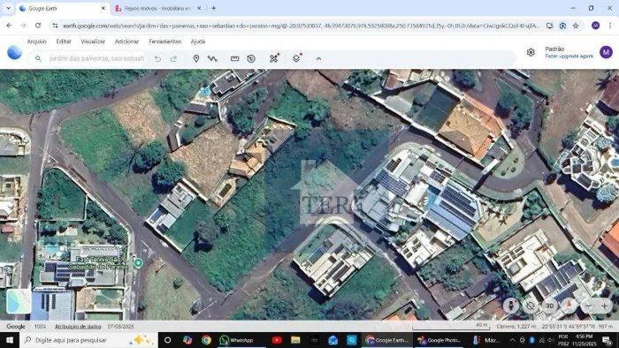Redo the last action

[x=173, y=58]
